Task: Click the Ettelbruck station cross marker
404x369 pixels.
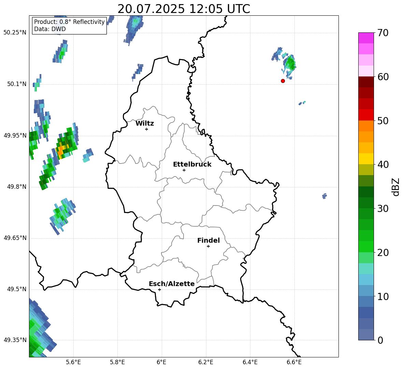Action: 184,170
